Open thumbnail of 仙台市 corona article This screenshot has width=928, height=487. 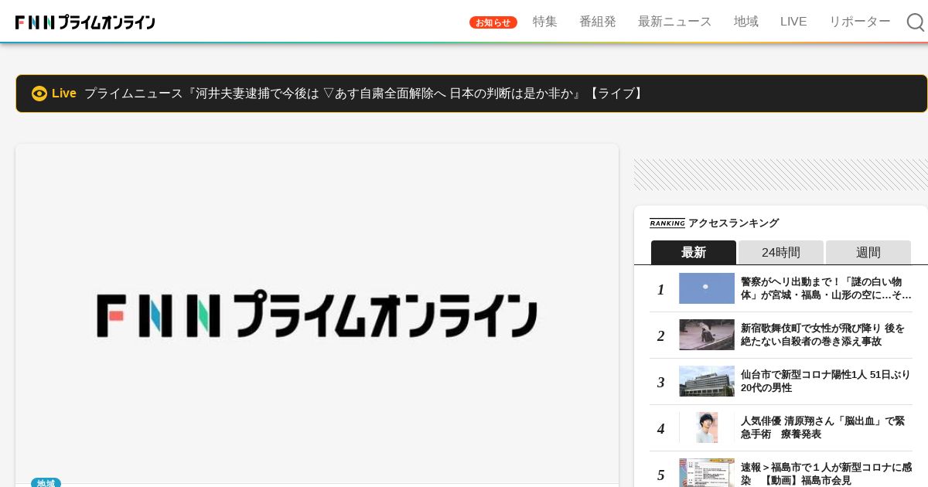[x=707, y=381]
